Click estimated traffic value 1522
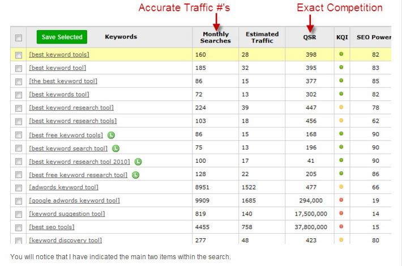Image resolution: width=402 pixels, height=266 pixels. click(249, 187)
